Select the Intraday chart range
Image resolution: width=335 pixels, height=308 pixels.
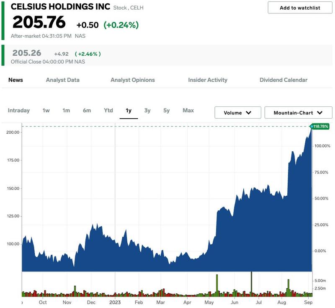click(19, 111)
